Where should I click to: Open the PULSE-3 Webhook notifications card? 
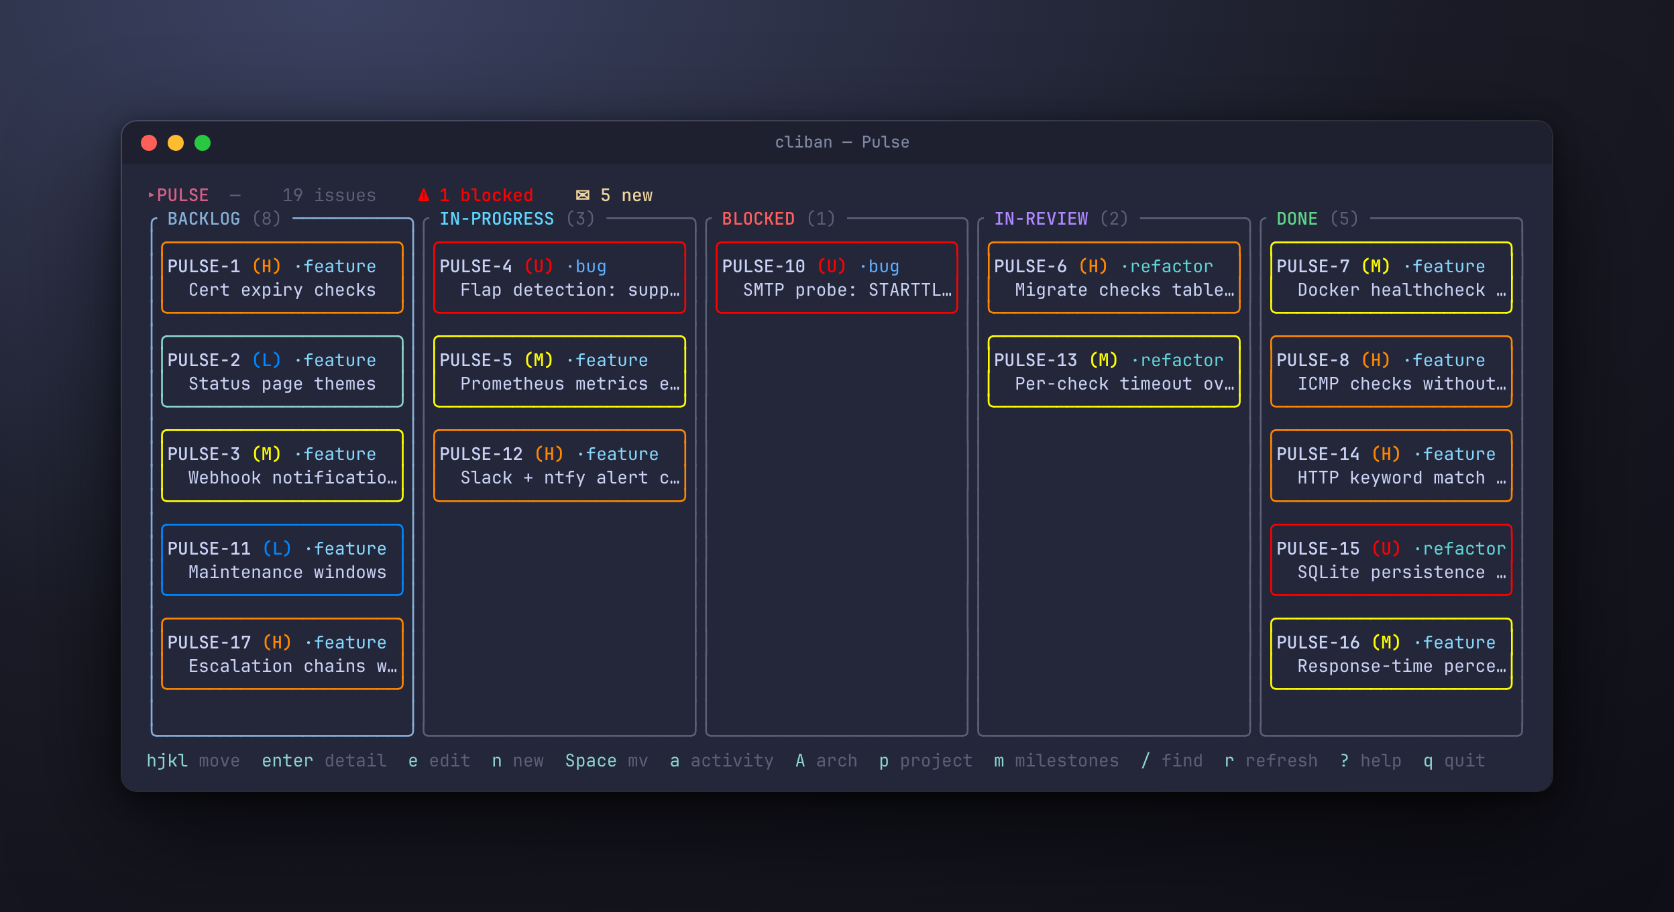coord(282,465)
